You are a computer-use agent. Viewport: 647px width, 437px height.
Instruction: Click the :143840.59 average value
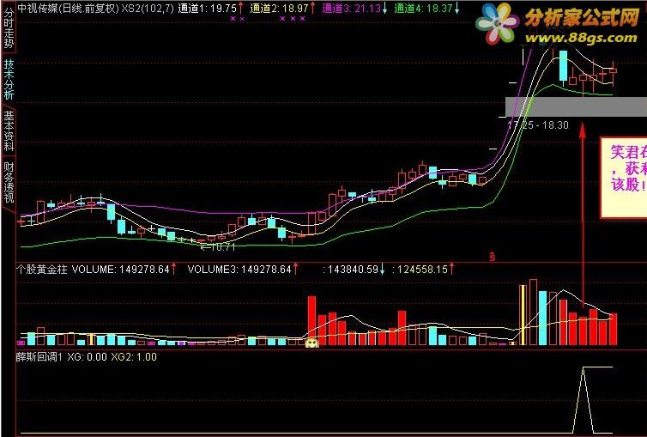351,270
